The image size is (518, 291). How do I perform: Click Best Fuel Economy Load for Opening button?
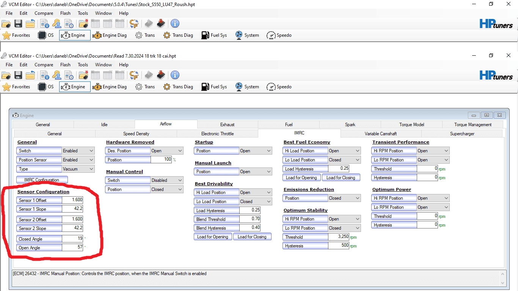point(301,178)
